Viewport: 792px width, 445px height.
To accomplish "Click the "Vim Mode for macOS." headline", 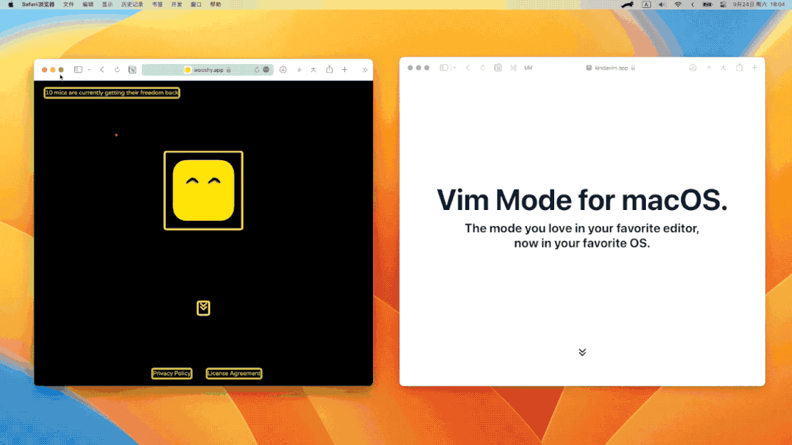I will click(582, 200).
